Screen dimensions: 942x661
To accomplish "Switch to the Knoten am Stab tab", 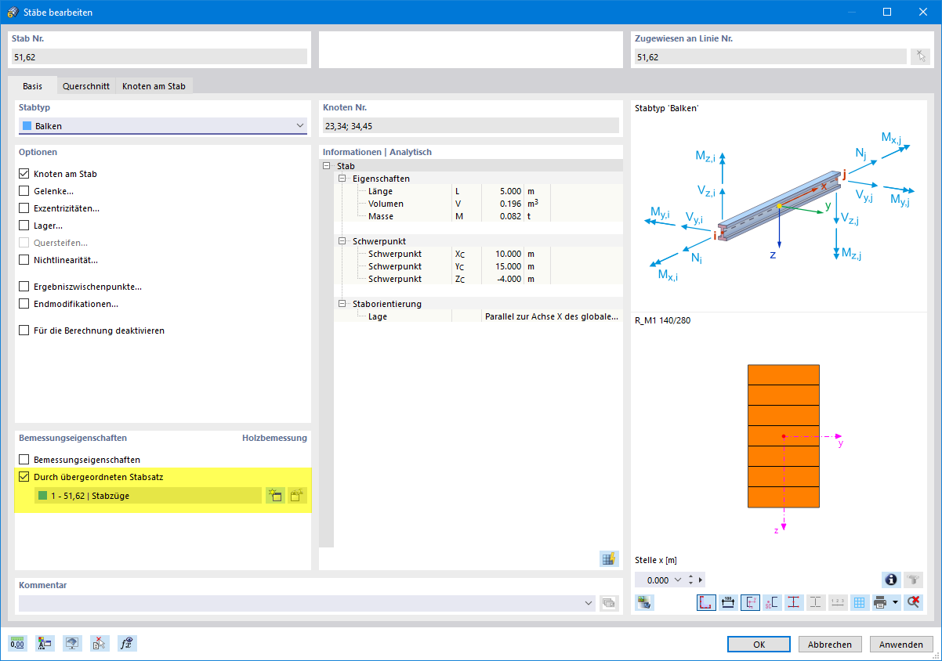I will click(154, 86).
